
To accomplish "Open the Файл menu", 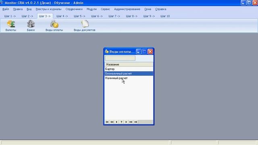I will pos(6,9).
